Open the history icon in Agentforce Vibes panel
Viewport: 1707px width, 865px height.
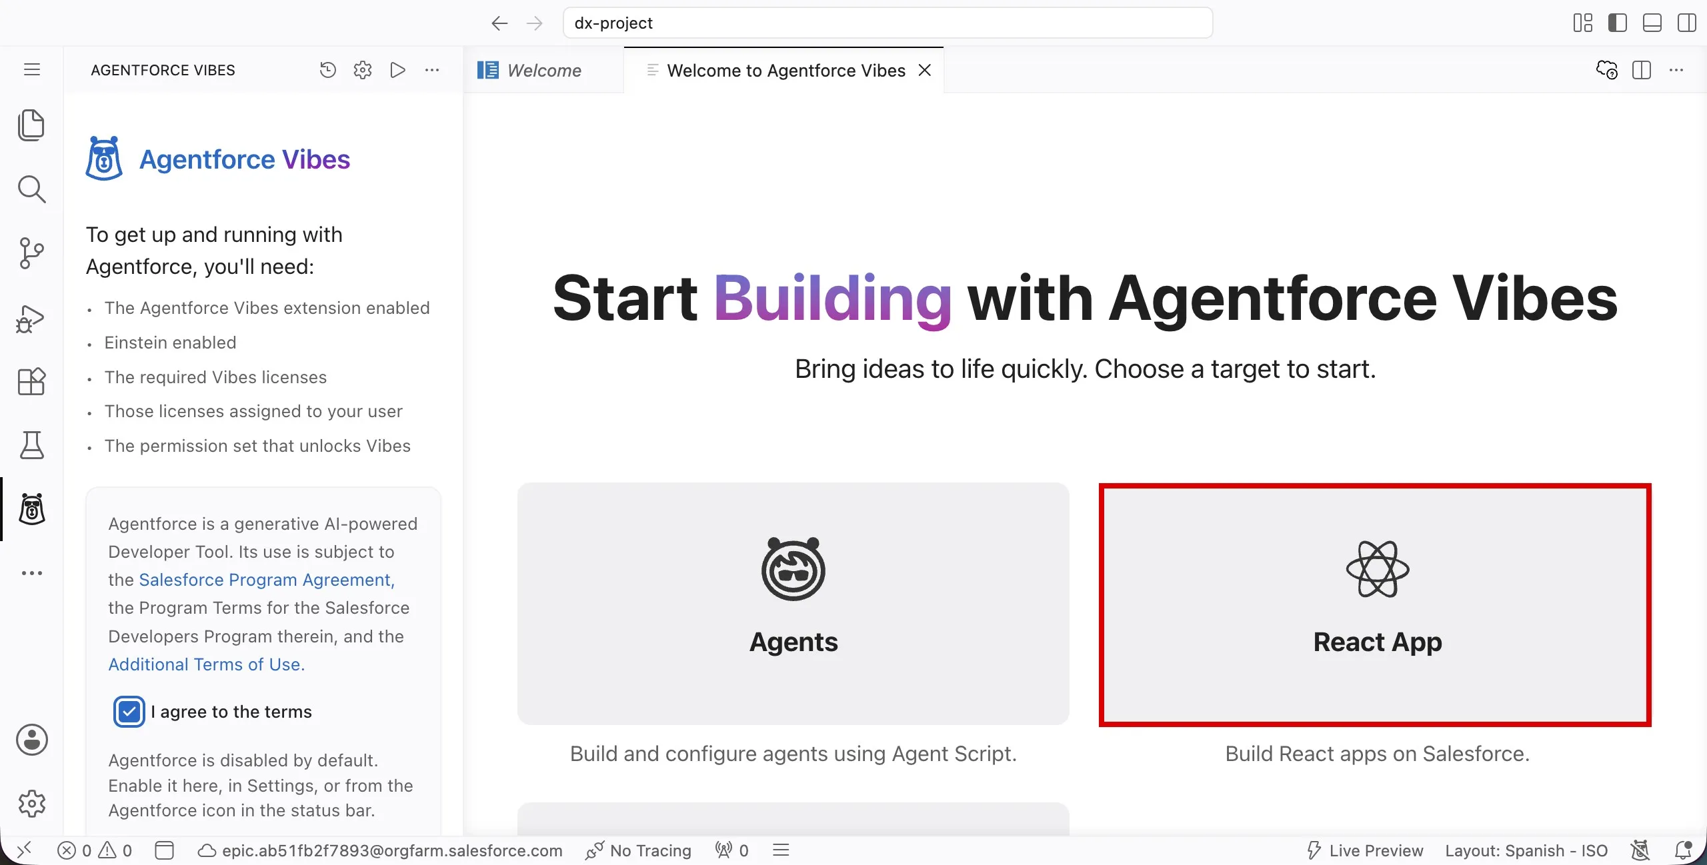click(327, 70)
